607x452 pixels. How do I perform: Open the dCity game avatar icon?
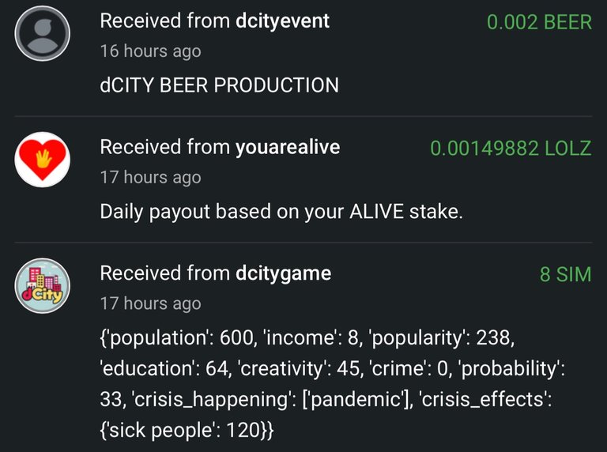[43, 285]
